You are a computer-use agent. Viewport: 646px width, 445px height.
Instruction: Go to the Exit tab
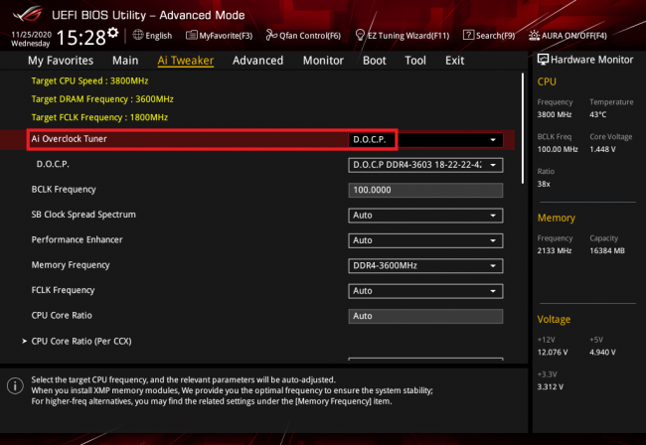454,61
